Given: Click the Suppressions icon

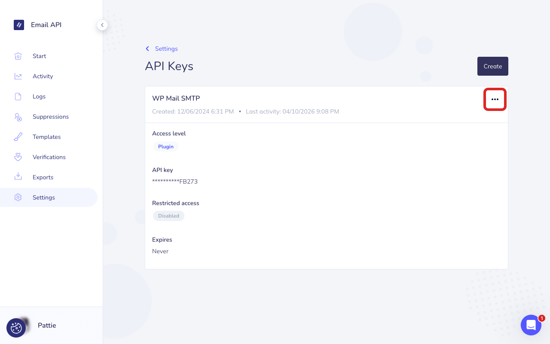Looking at the screenshot, I should pyautogui.click(x=18, y=117).
